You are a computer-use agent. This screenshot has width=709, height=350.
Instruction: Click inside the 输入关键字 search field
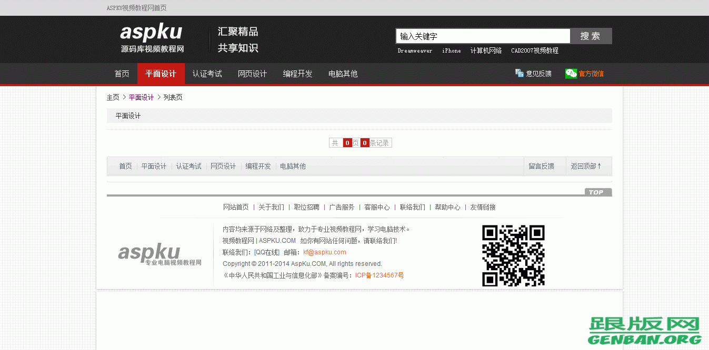click(x=482, y=36)
